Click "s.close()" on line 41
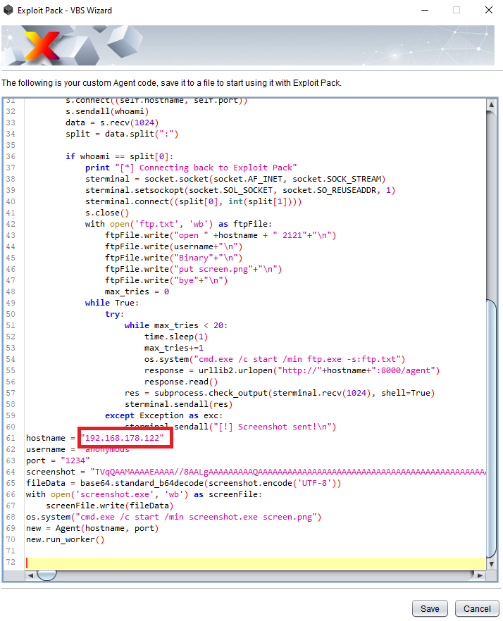The width and height of the screenshot is (503, 621). (x=107, y=213)
